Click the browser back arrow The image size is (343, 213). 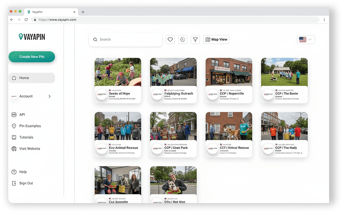[x=12, y=20]
